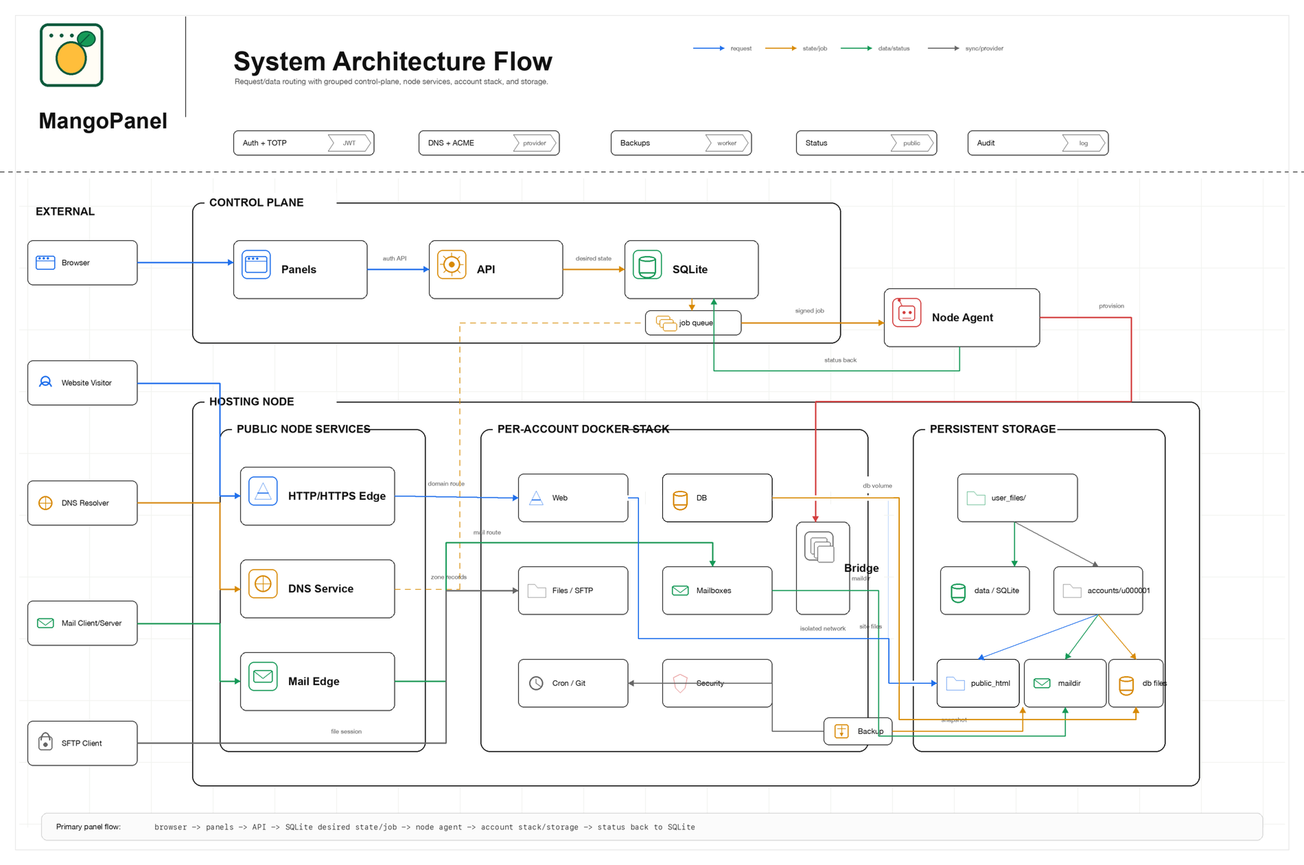The width and height of the screenshot is (1304, 865).
Task: Click the user_files/ folder icon
Action: [975, 498]
